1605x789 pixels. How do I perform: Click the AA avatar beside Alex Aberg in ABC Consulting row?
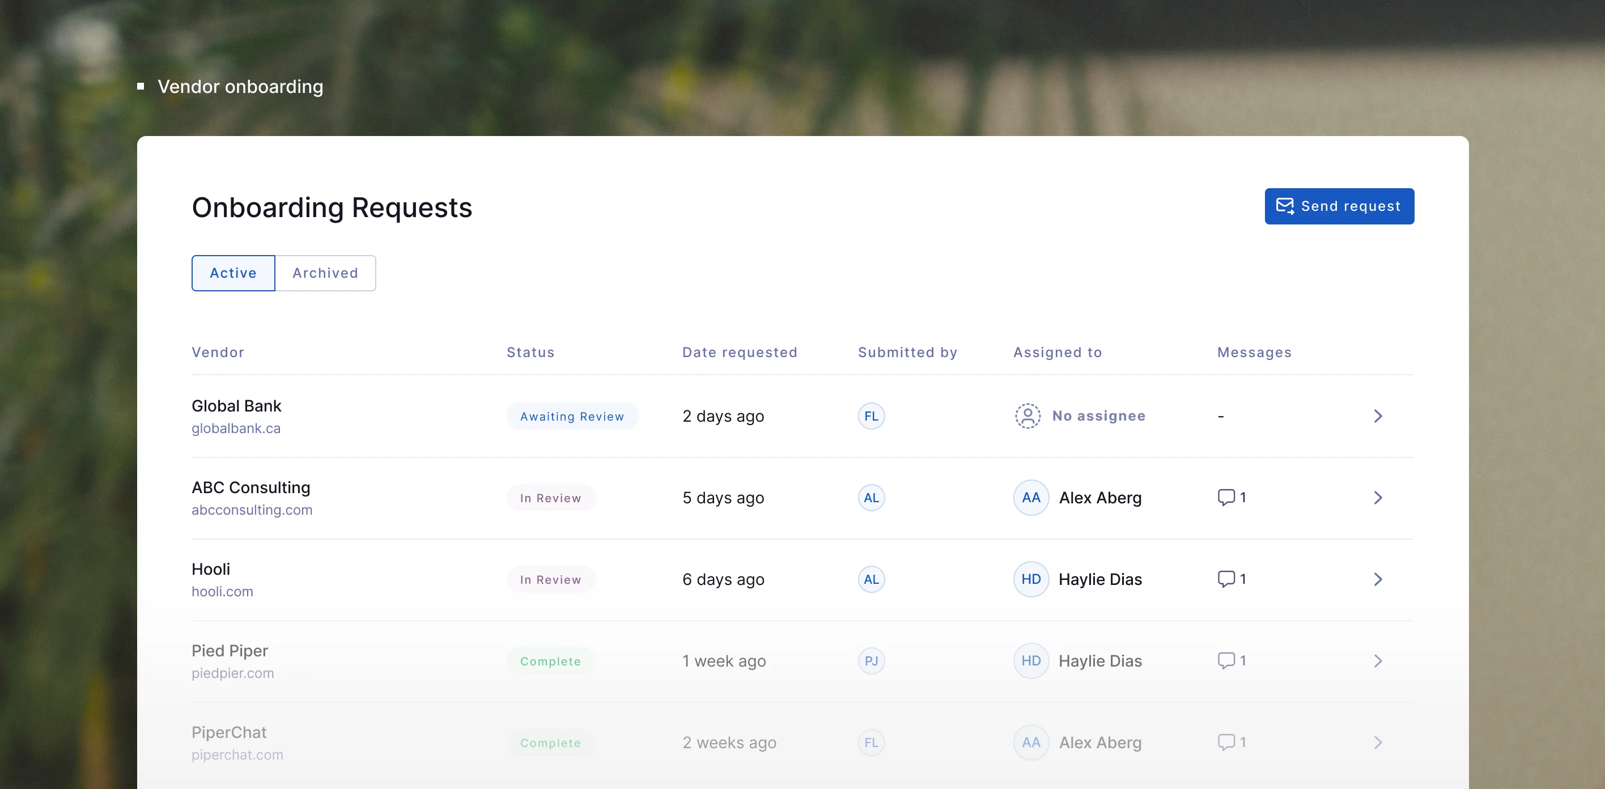point(1030,497)
